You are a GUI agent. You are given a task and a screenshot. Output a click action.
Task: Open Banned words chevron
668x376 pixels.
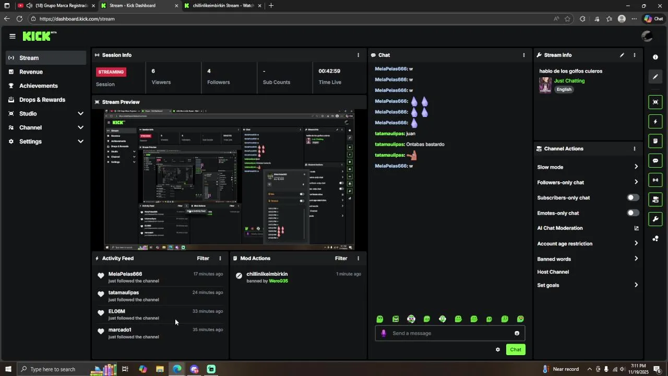click(x=636, y=258)
